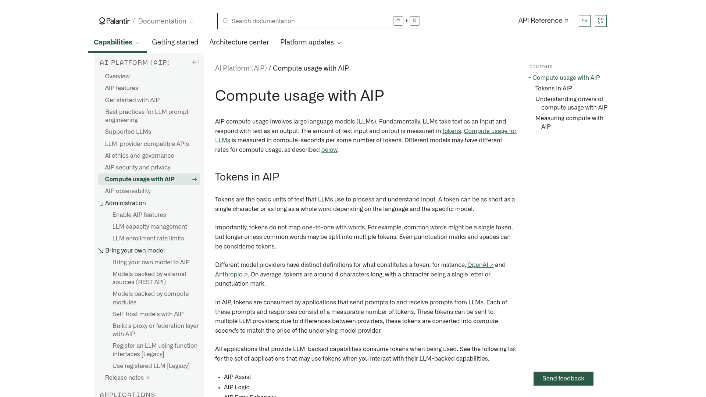The height and width of the screenshot is (397, 706).
Task: Collapse the Bring your own model section
Action: pos(101,251)
